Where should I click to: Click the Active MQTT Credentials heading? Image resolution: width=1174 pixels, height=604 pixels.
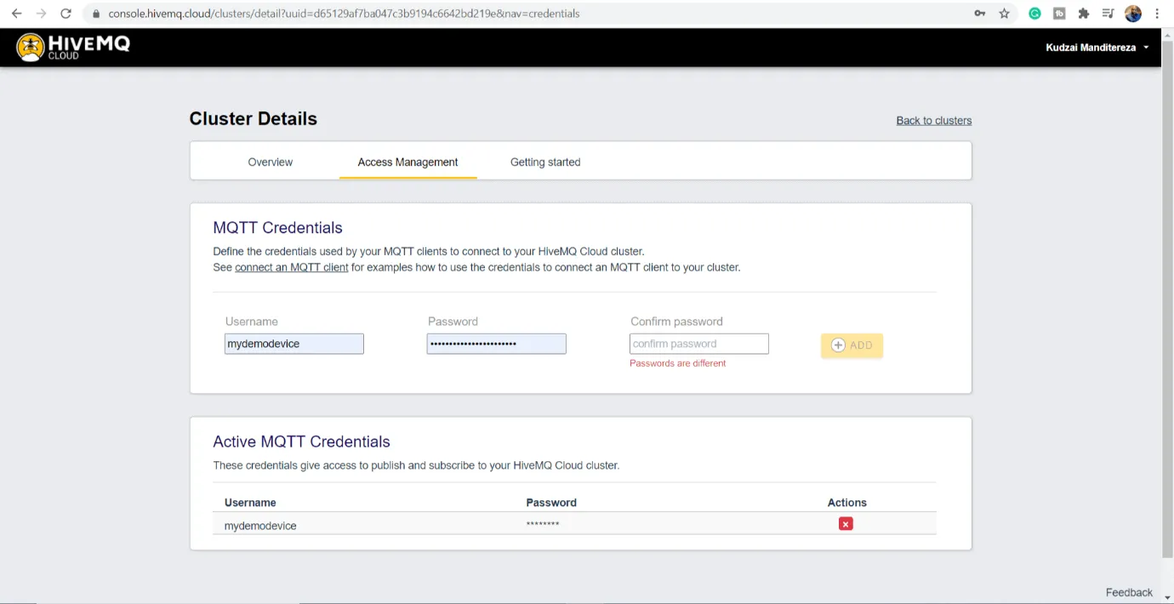point(301,442)
